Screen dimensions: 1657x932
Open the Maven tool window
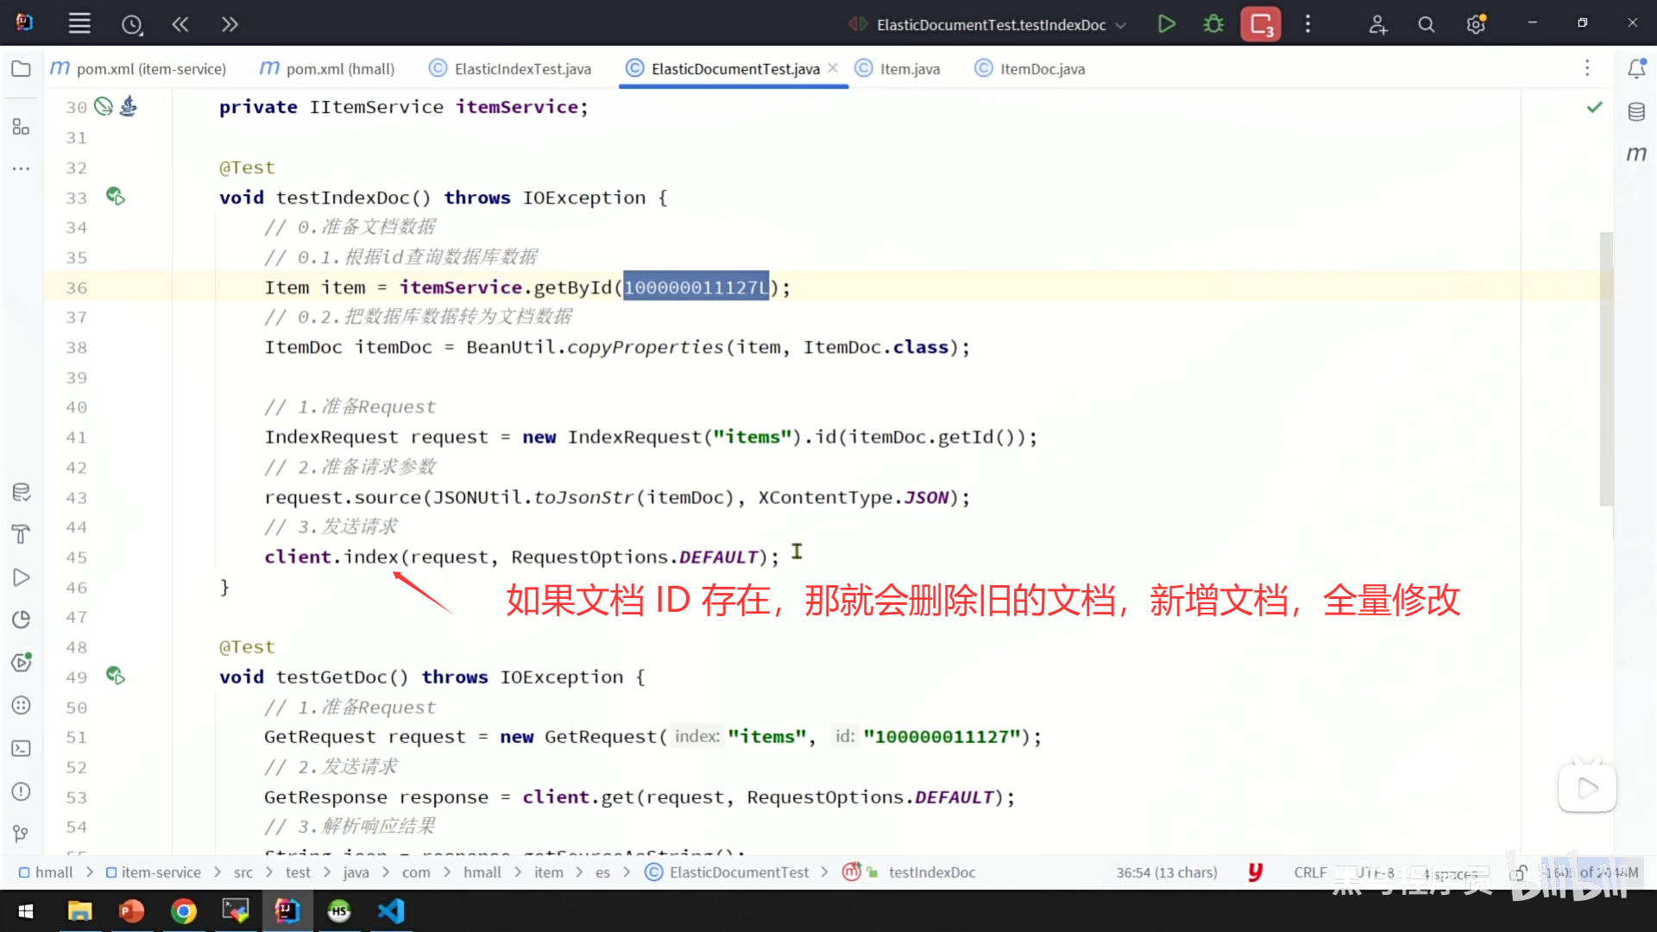tap(1636, 154)
